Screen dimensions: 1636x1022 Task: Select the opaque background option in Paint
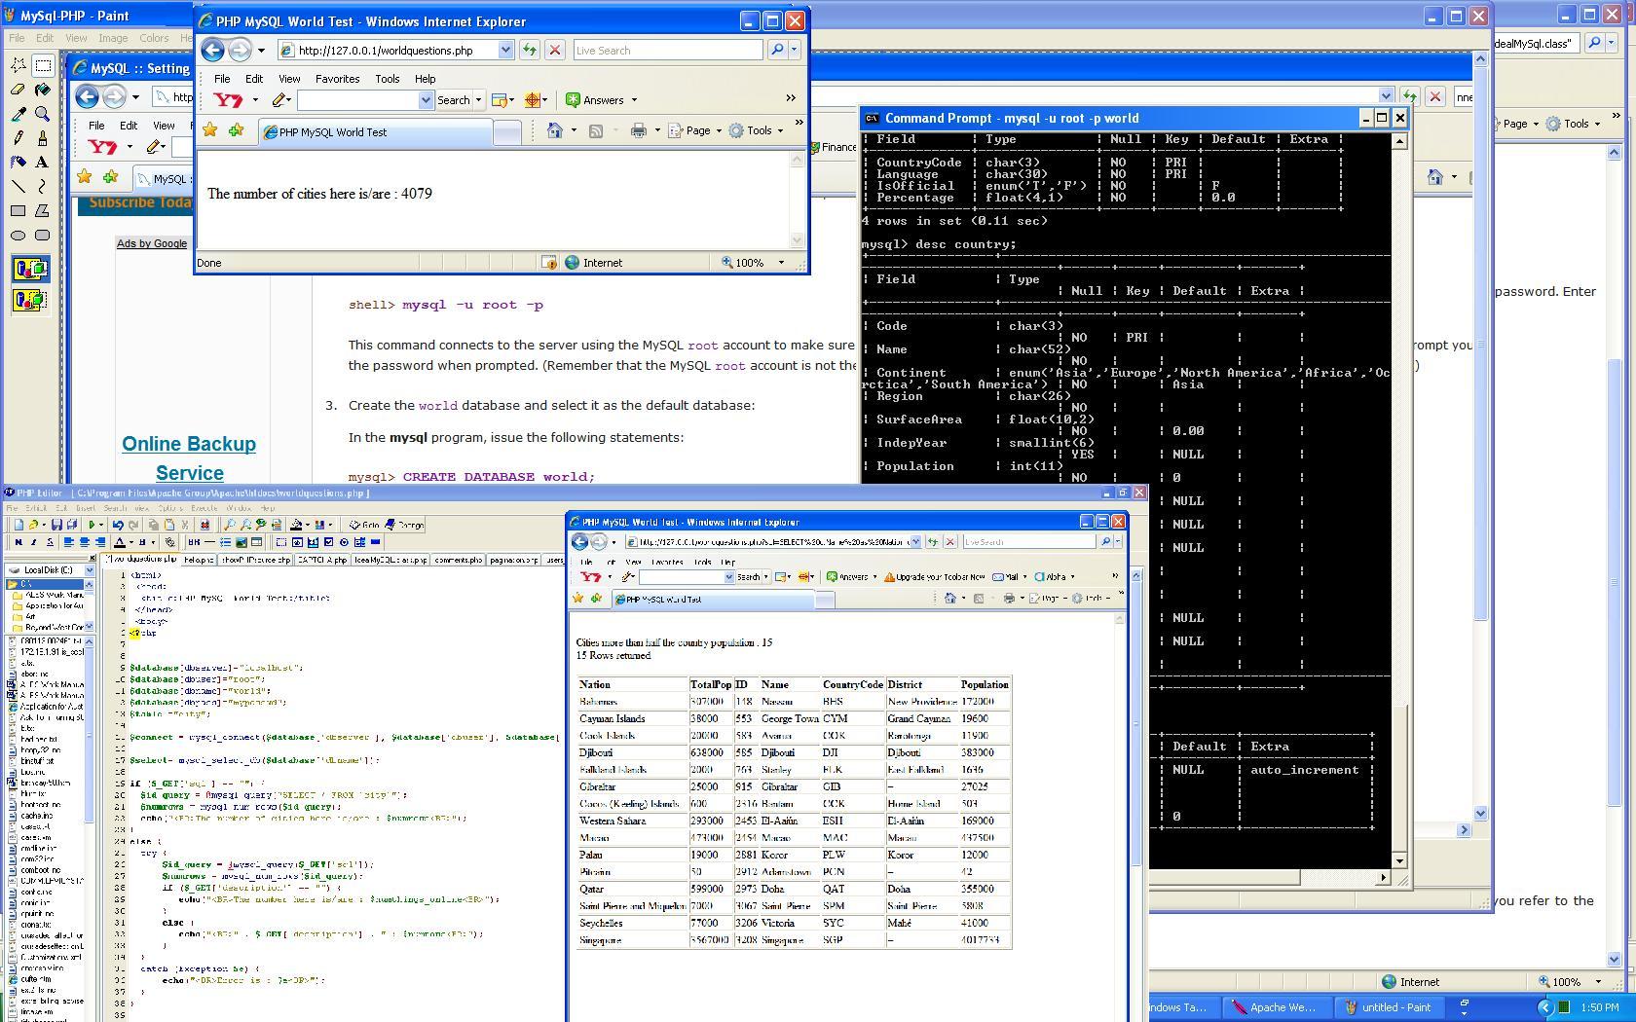[30, 269]
